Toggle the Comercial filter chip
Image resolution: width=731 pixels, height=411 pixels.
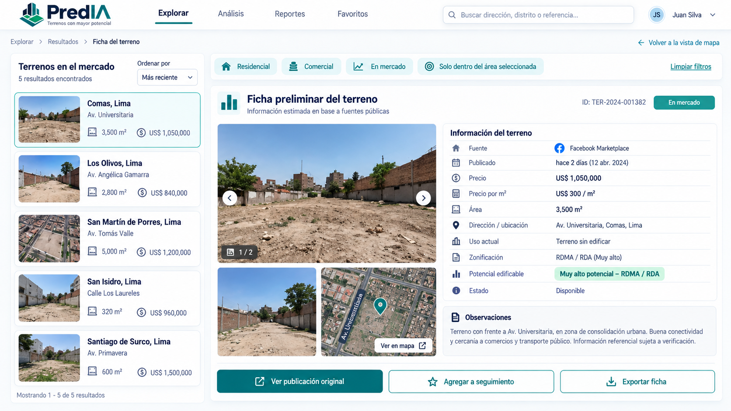tap(311, 66)
